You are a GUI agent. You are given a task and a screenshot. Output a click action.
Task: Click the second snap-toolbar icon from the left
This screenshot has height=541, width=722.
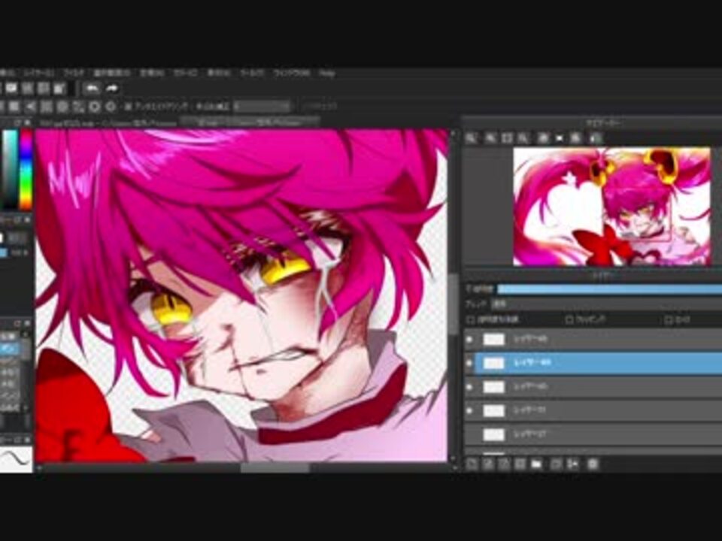point(14,107)
